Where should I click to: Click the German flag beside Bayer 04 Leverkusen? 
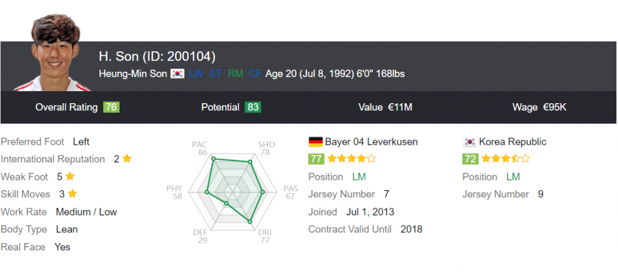(315, 142)
